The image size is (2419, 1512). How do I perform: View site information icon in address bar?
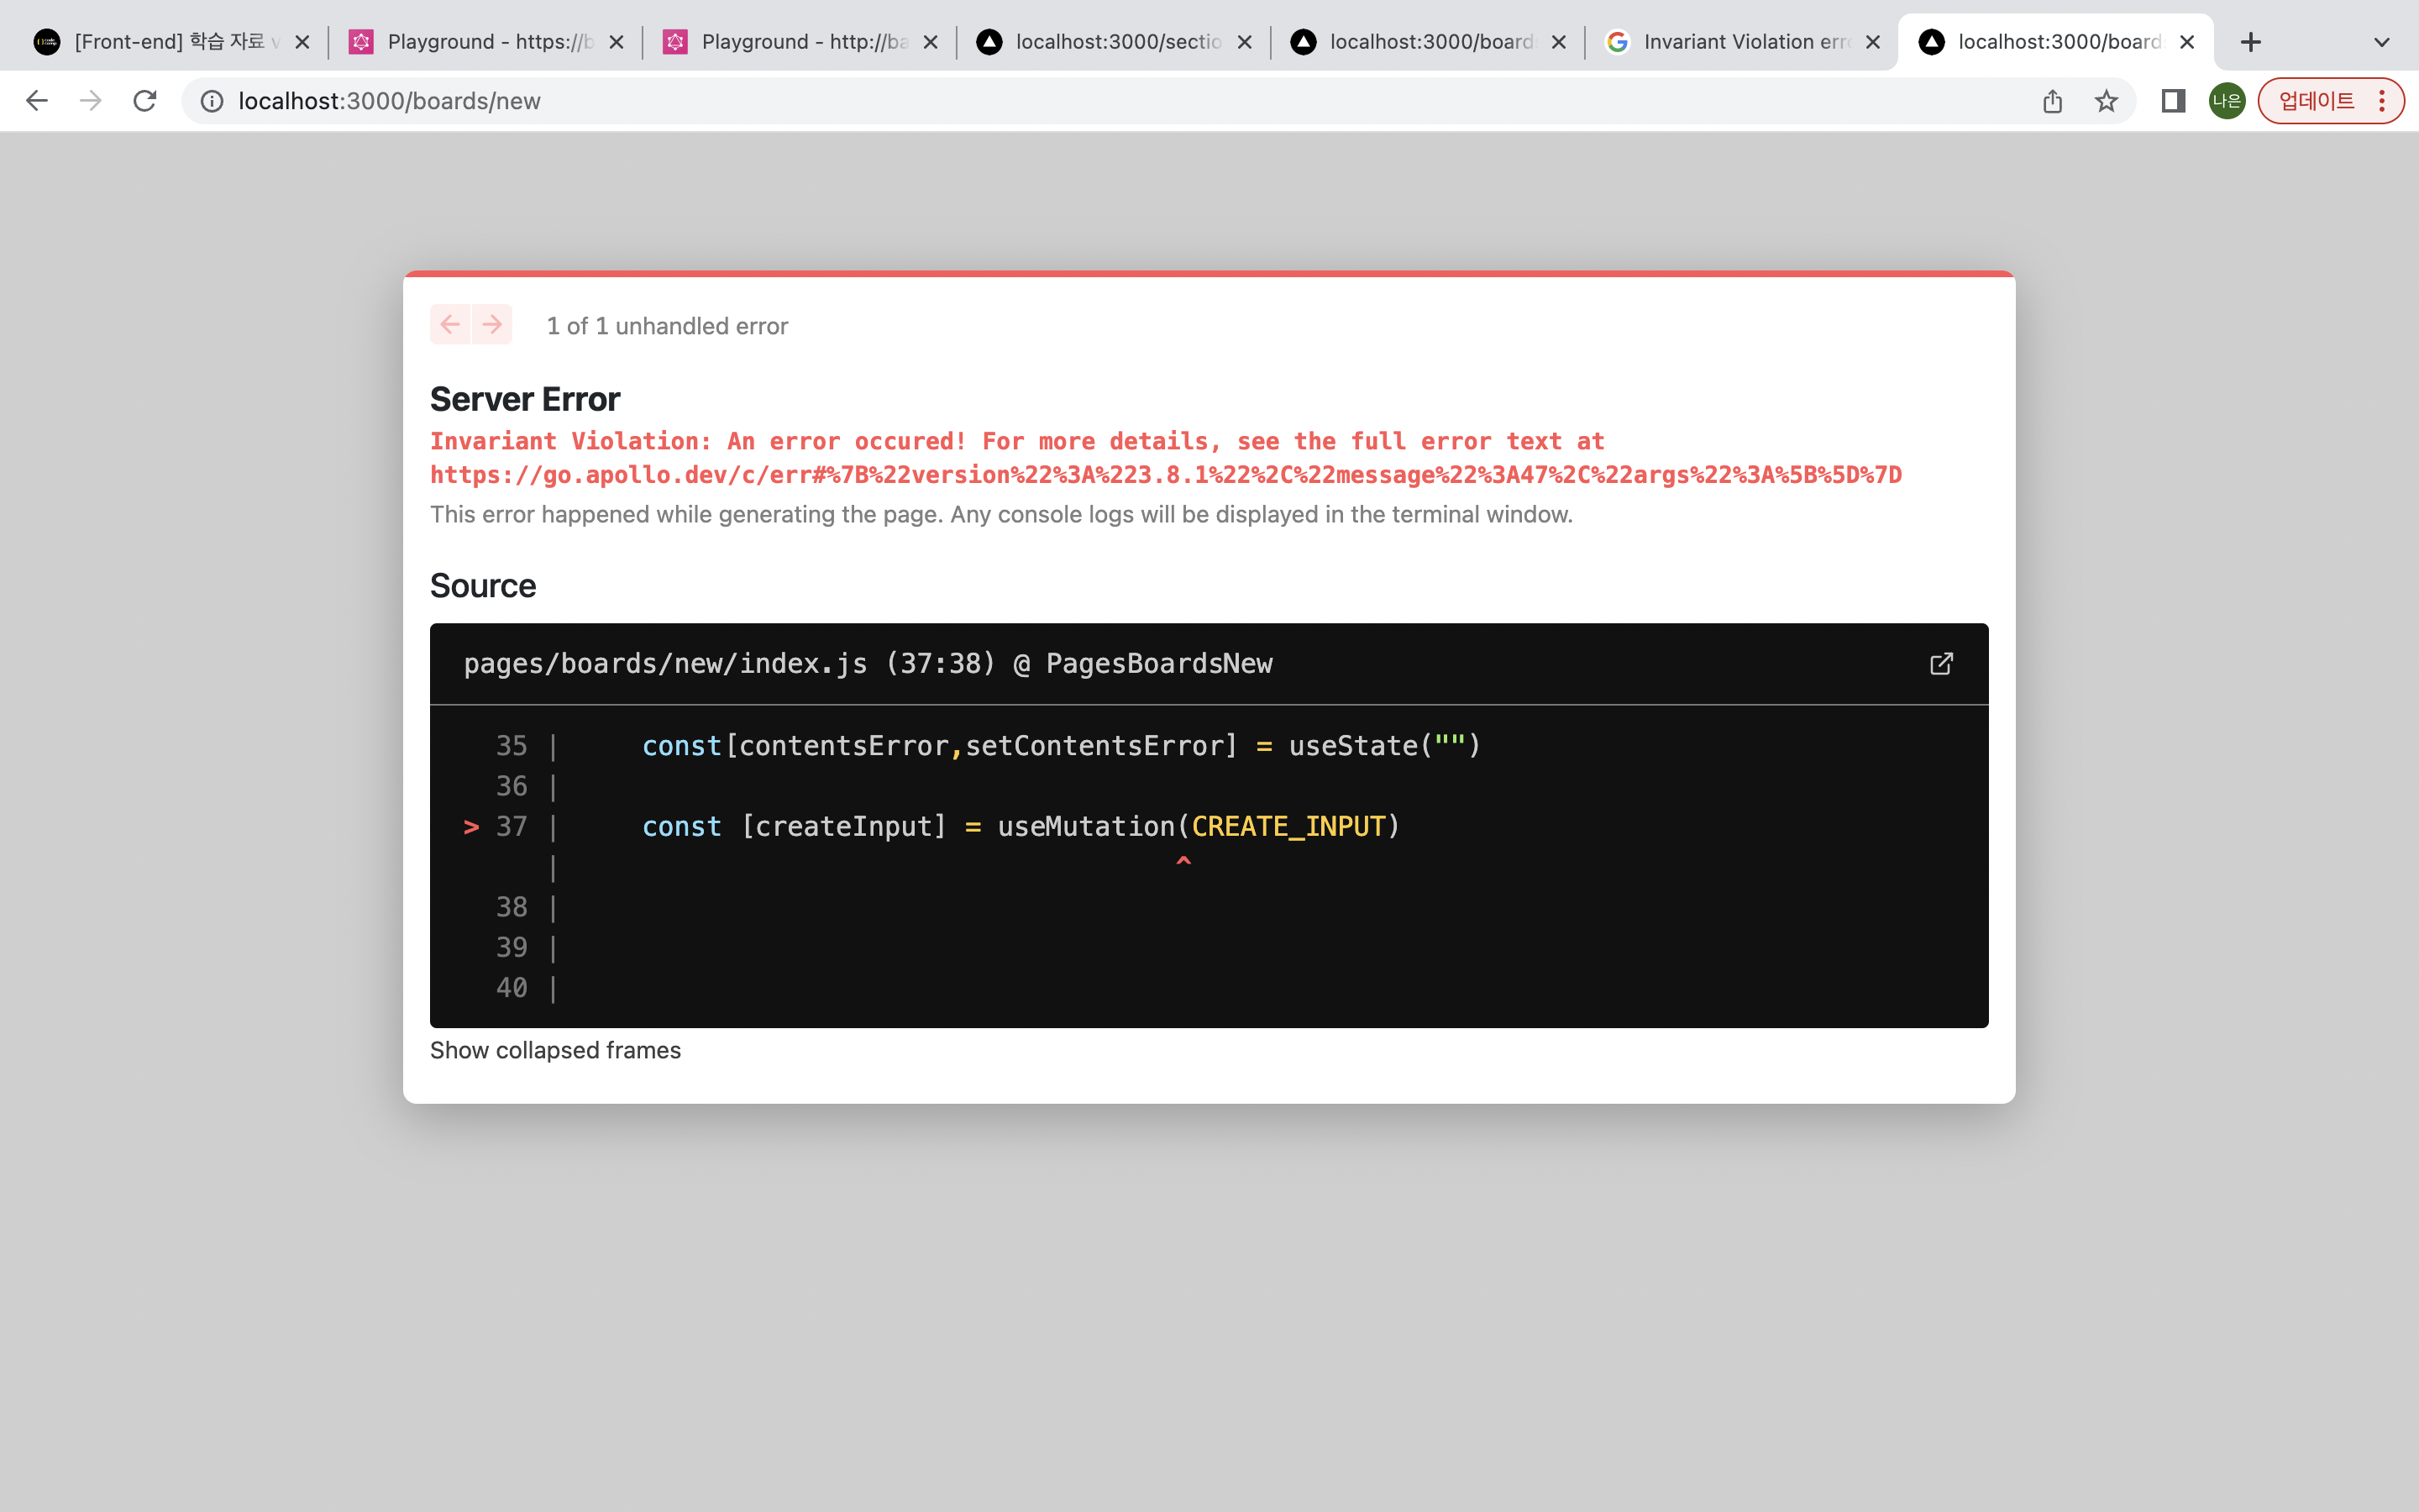tap(212, 101)
